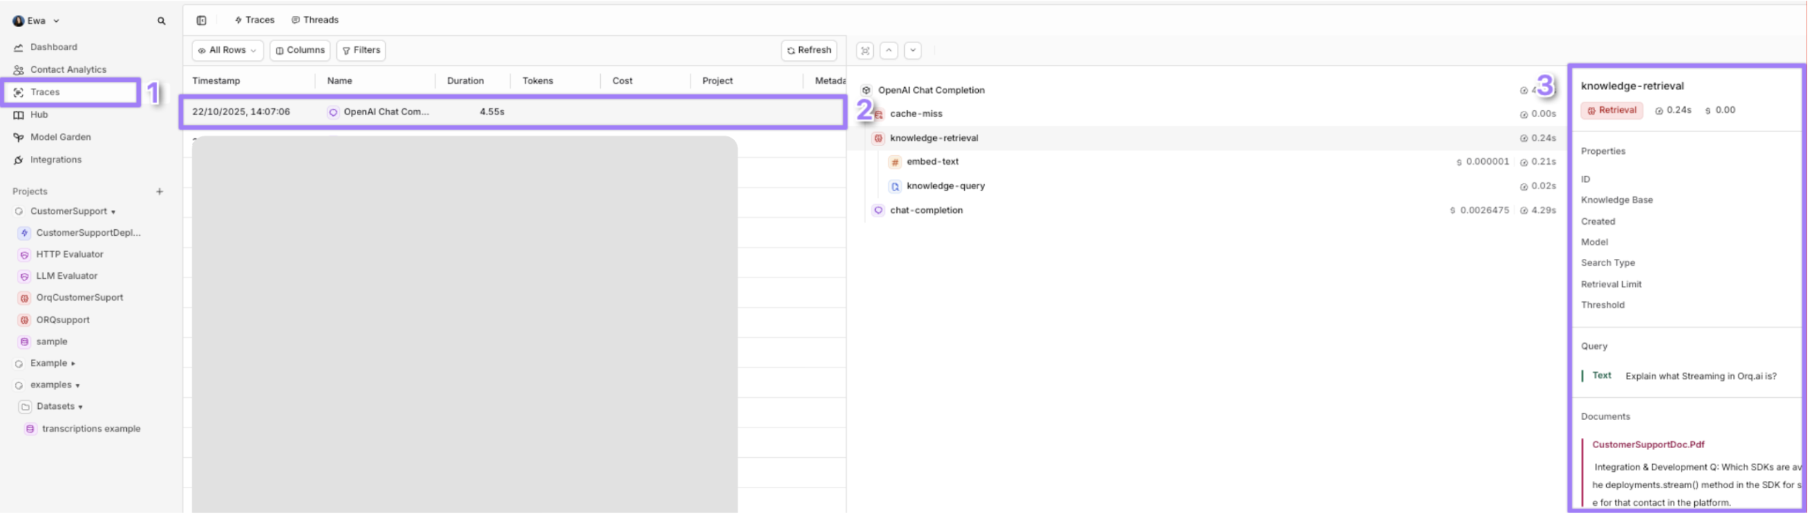The width and height of the screenshot is (1816, 519).
Task: Open transcriptions example dataset
Action: pos(91,429)
